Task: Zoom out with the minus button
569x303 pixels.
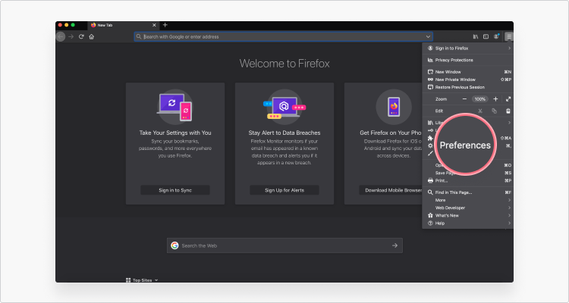Action: (x=464, y=99)
